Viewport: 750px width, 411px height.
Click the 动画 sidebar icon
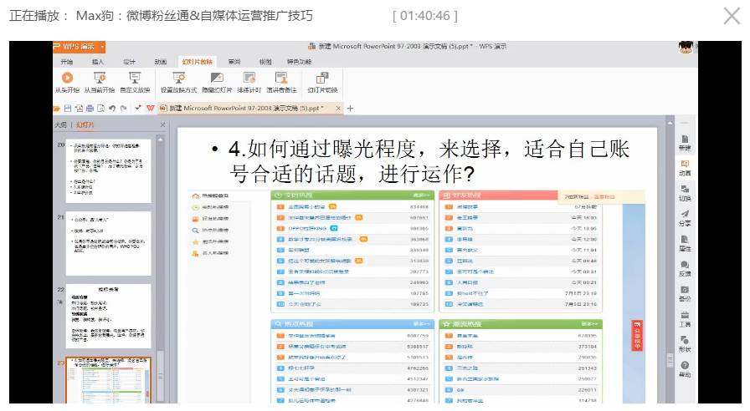click(685, 168)
